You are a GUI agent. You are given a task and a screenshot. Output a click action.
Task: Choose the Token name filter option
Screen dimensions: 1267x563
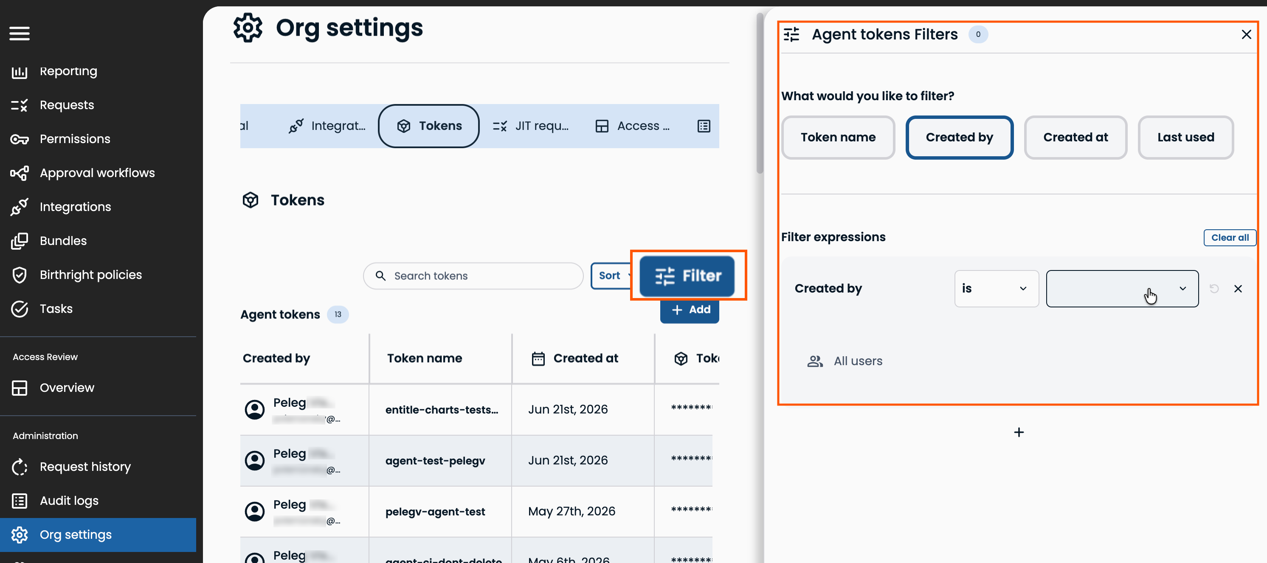point(838,137)
